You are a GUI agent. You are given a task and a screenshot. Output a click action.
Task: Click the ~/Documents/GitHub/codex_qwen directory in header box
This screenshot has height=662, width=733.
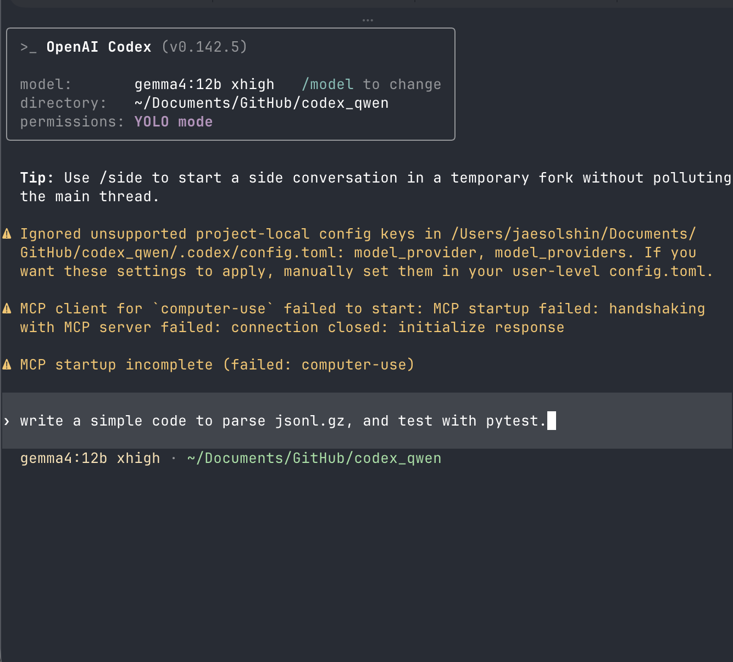click(x=262, y=103)
